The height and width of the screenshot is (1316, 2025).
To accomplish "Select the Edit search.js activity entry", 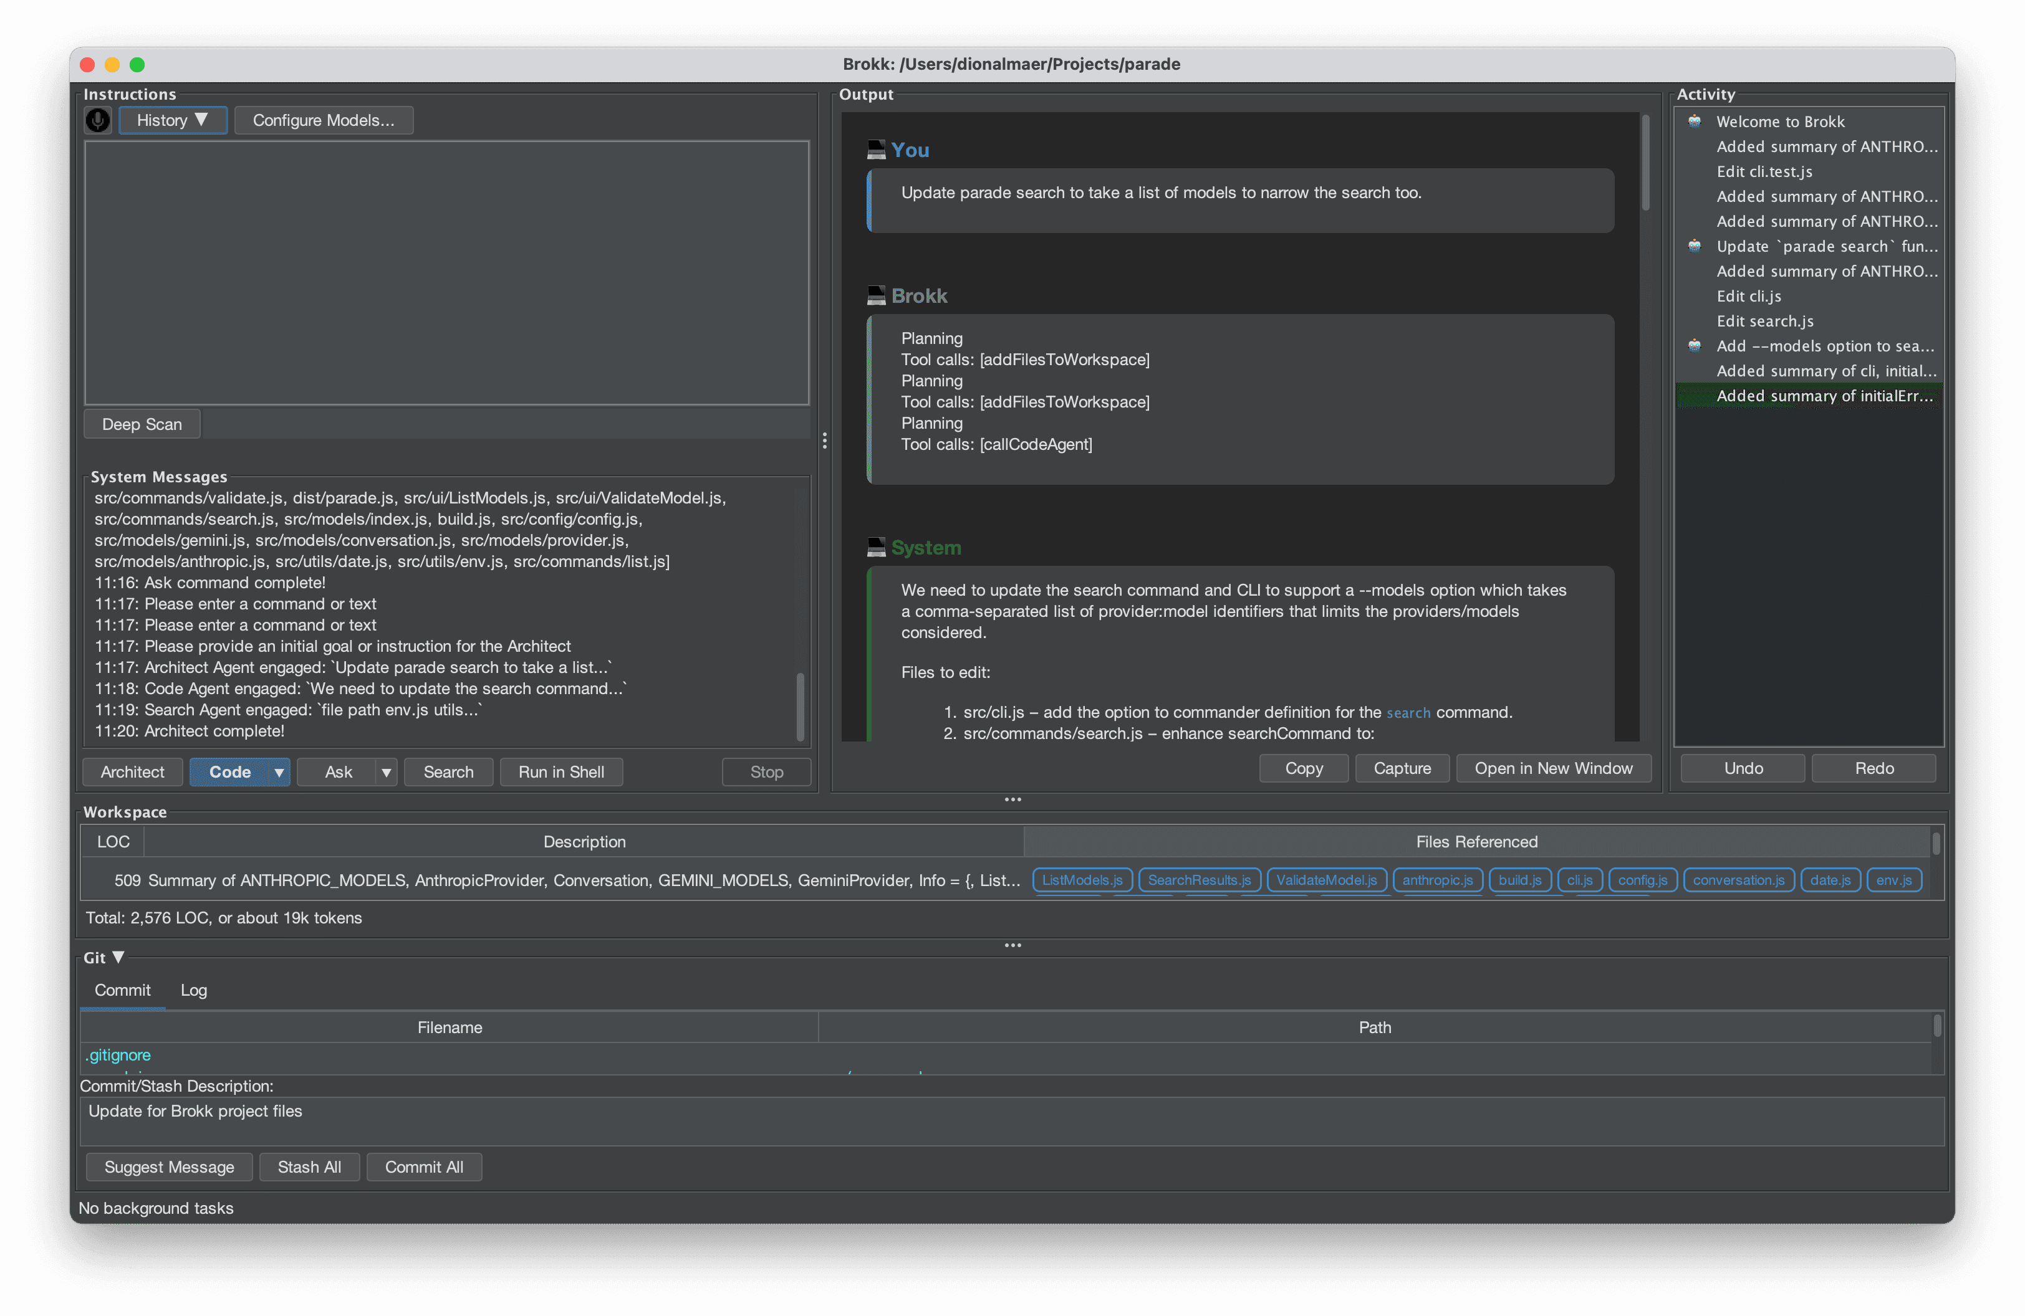I will (x=1764, y=320).
